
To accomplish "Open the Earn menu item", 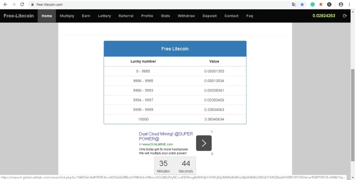I will (x=86, y=16).
